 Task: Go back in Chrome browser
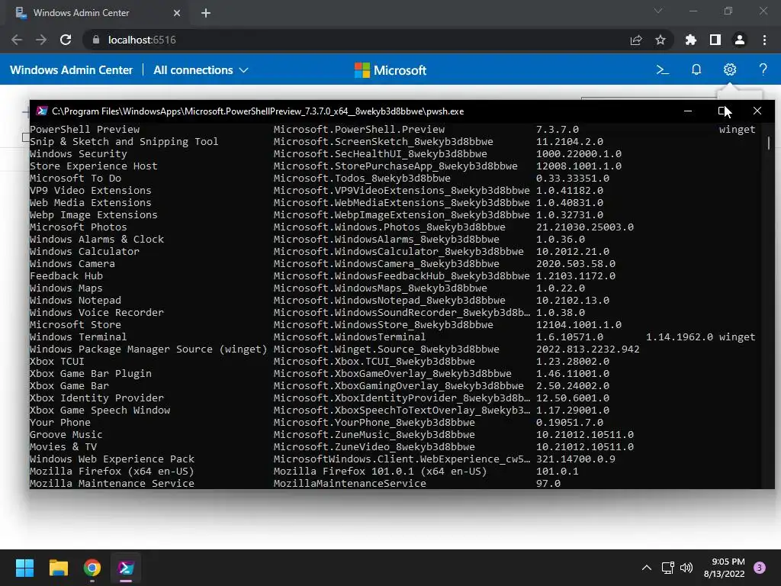[17, 40]
